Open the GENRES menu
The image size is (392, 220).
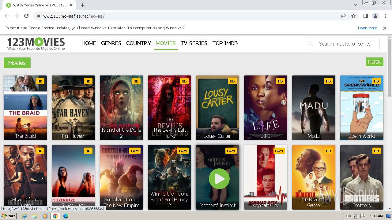pos(111,43)
